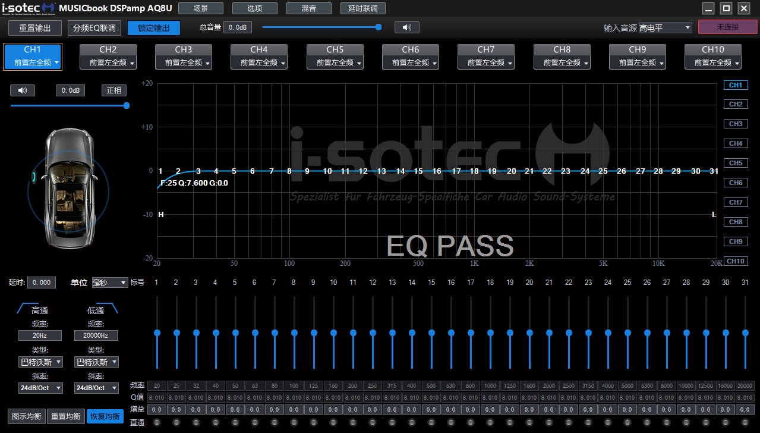Select the front-left speaker on the car
Screen dimensions: 760x433
coord(34,177)
